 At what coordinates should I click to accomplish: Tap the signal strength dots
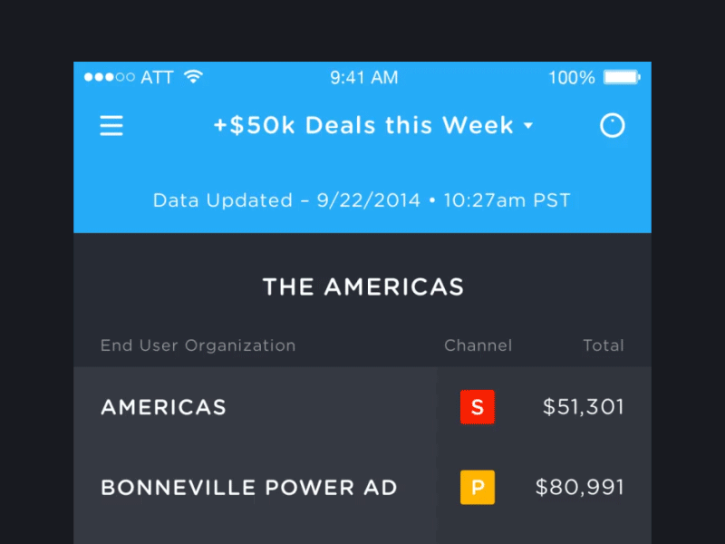[x=109, y=77]
